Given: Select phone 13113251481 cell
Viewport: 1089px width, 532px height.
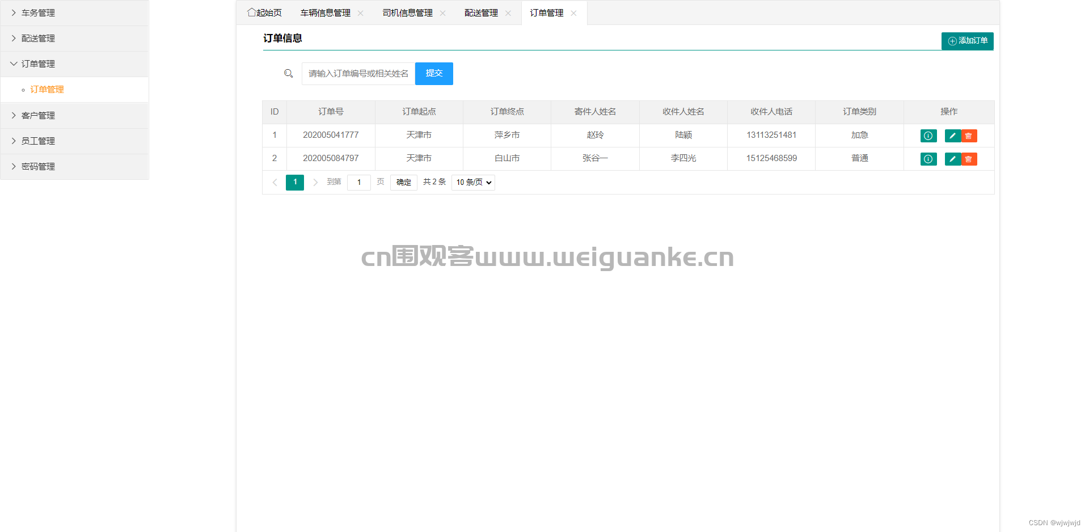Looking at the screenshot, I should click(x=771, y=135).
